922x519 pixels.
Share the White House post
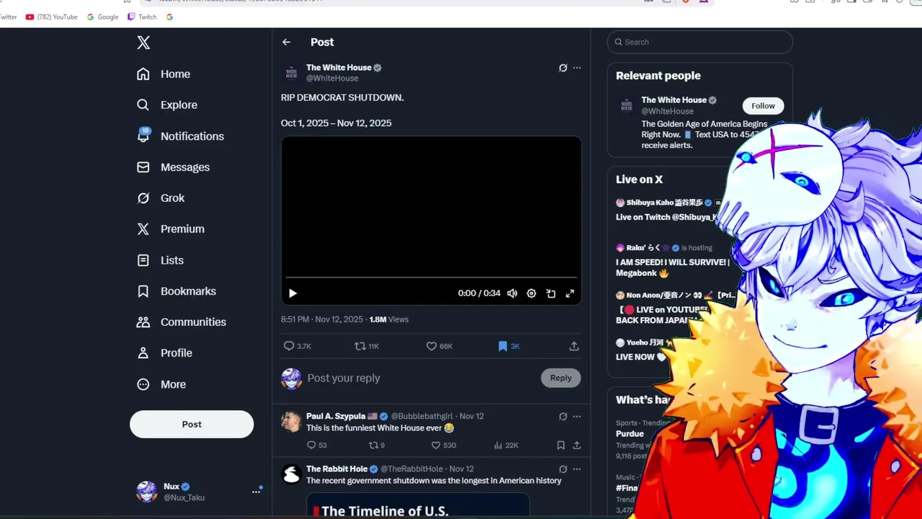(x=574, y=347)
